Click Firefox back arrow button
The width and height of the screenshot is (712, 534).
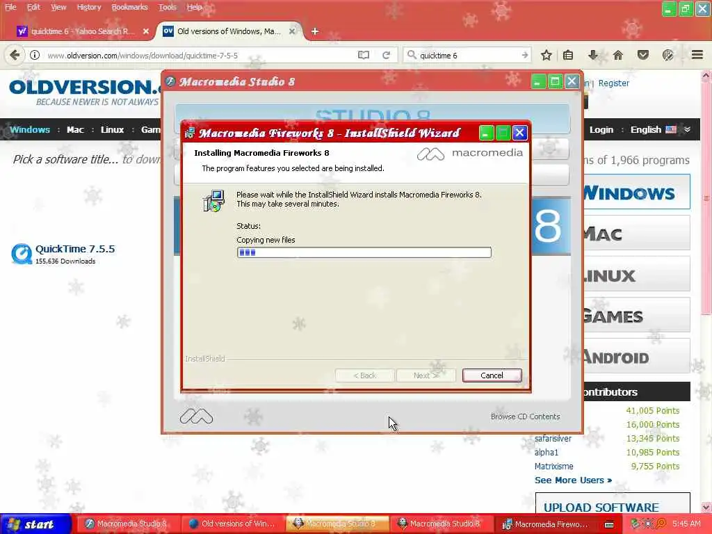pos(15,55)
